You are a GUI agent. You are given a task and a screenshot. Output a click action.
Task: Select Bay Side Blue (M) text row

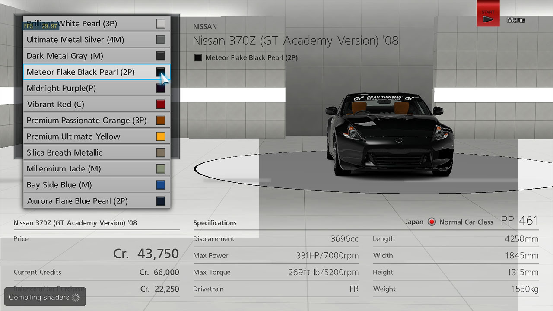coord(97,185)
